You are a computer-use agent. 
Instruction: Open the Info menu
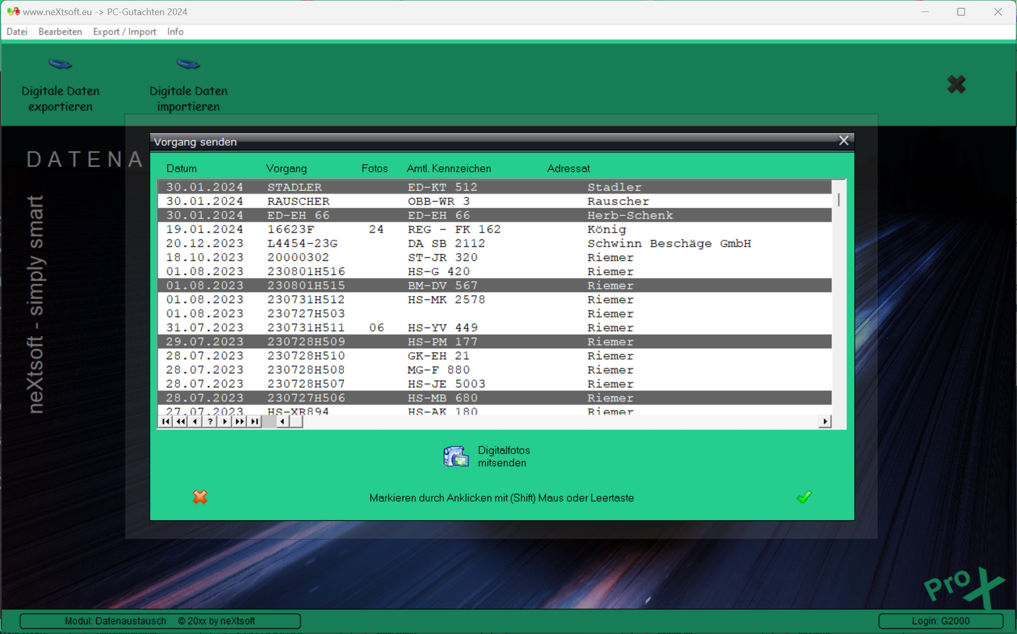coord(175,32)
